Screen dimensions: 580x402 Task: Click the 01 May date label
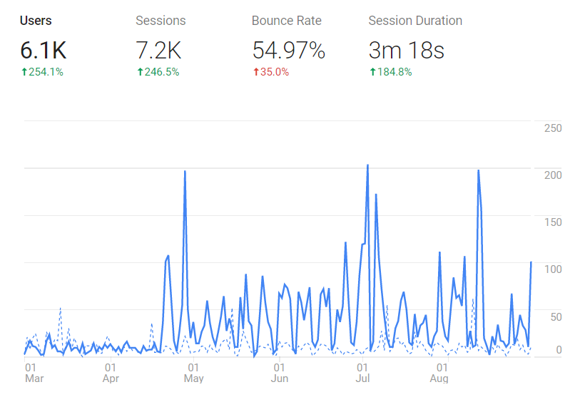[x=193, y=373]
